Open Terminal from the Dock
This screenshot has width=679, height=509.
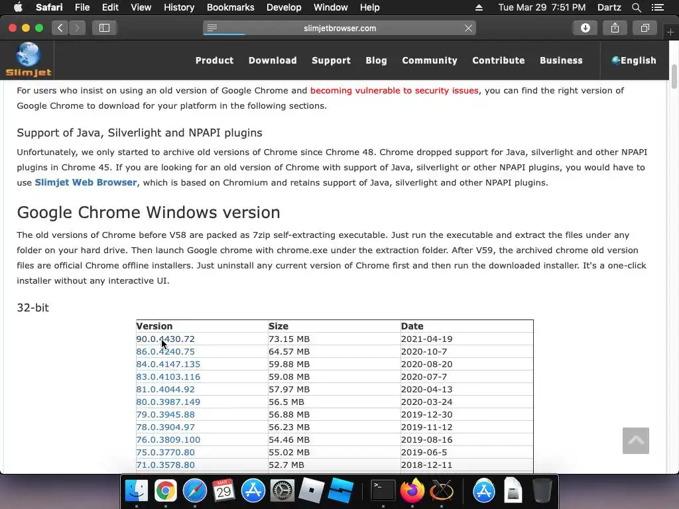tap(383, 491)
